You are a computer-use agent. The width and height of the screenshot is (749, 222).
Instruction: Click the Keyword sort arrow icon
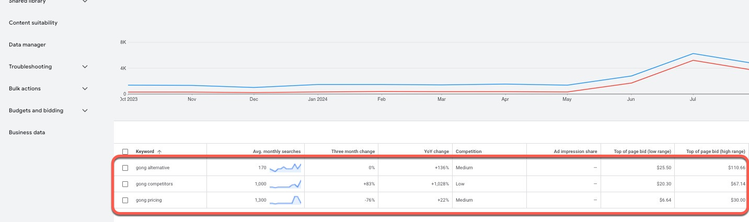tap(159, 151)
